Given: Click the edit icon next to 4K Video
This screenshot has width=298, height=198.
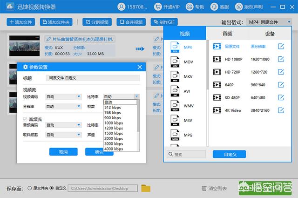Looking at the screenshot, I should (x=281, y=110).
